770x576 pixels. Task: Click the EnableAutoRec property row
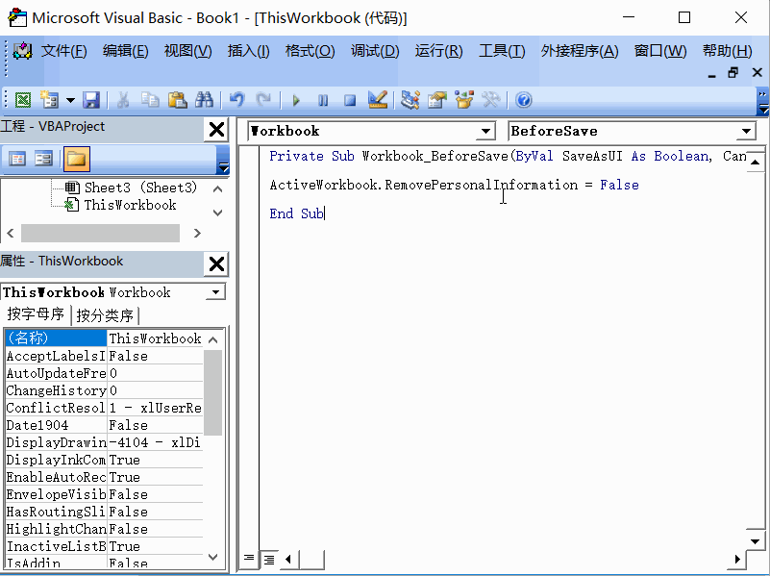104,477
